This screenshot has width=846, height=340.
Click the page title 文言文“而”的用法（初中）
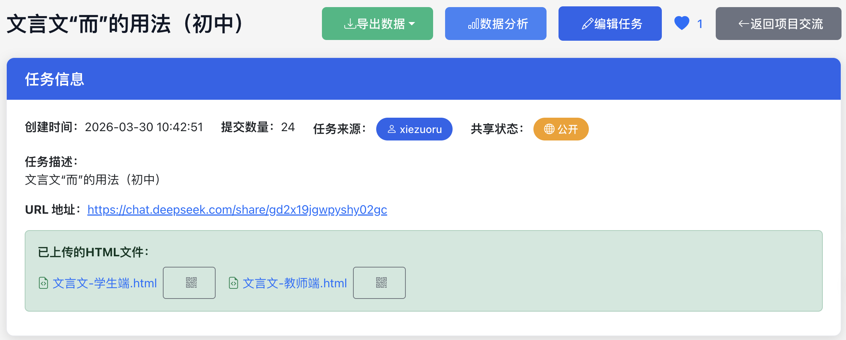click(x=125, y=24)
